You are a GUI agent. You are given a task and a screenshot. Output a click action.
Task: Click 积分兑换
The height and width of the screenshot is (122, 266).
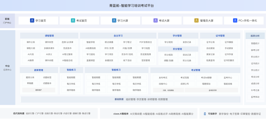(187, 61)
